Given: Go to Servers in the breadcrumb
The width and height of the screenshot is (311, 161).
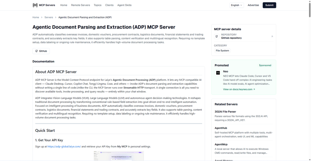Looking at the screenshot, I should [49, 17].
